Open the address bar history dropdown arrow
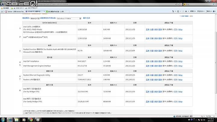The width and height of the screenshot is (217, 122). [x=176, y=5]
